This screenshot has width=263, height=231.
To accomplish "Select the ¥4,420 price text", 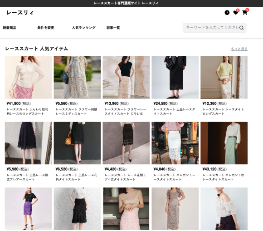I will pyautogui.click(x=111, y=169).
